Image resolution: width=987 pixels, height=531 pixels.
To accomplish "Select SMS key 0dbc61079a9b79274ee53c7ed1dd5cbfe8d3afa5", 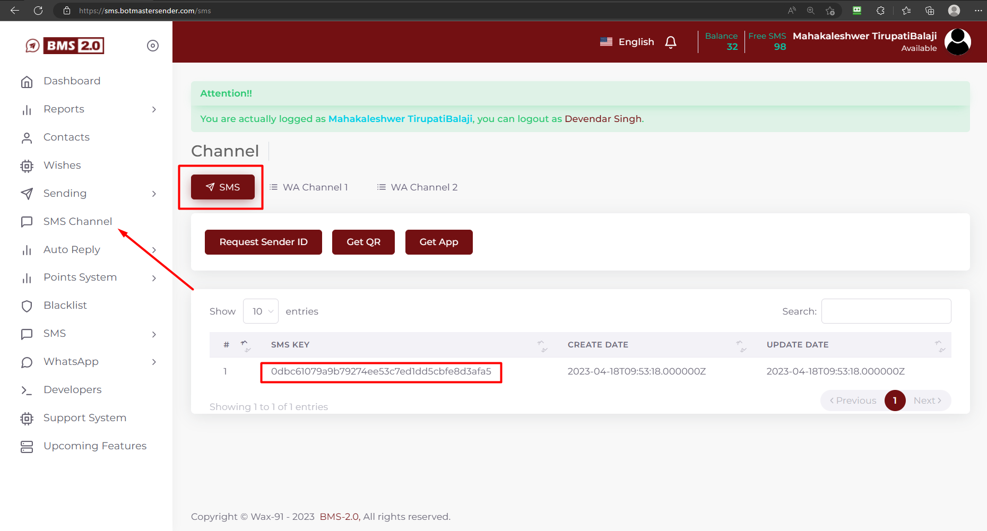I will coord(381,371).
